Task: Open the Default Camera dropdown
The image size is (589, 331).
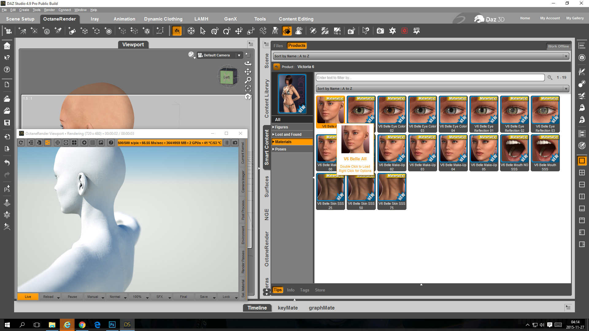Action: point(220,55)
